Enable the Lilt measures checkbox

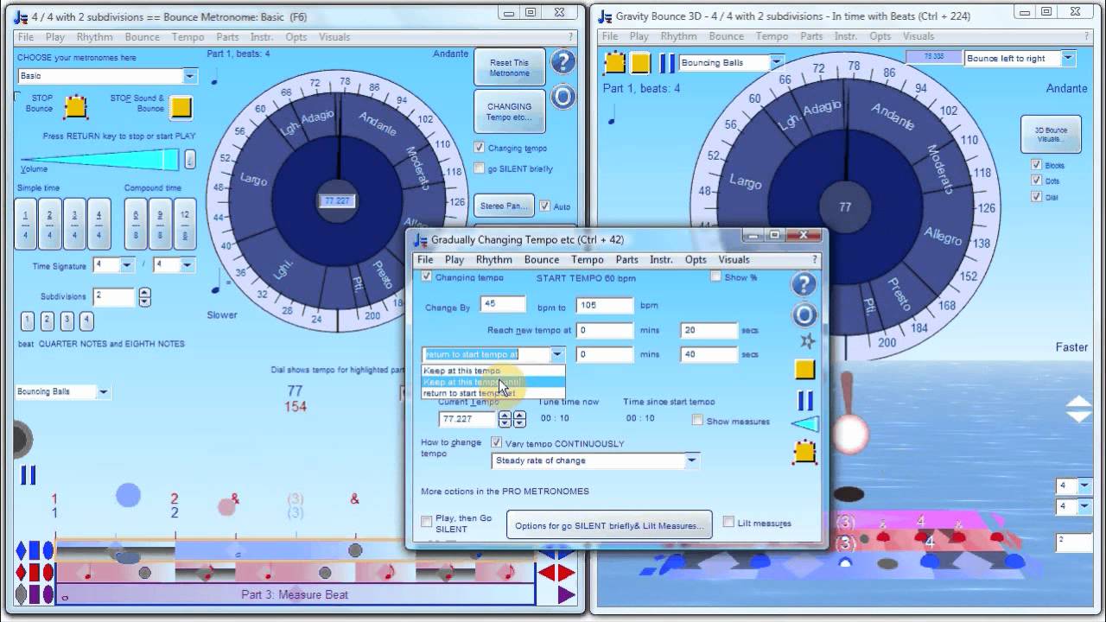pyautogui.click(x=728, y=522)
